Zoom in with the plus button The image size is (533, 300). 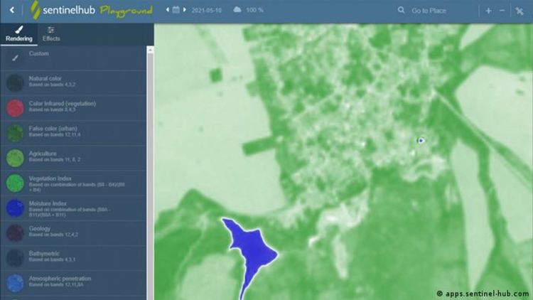488,11
